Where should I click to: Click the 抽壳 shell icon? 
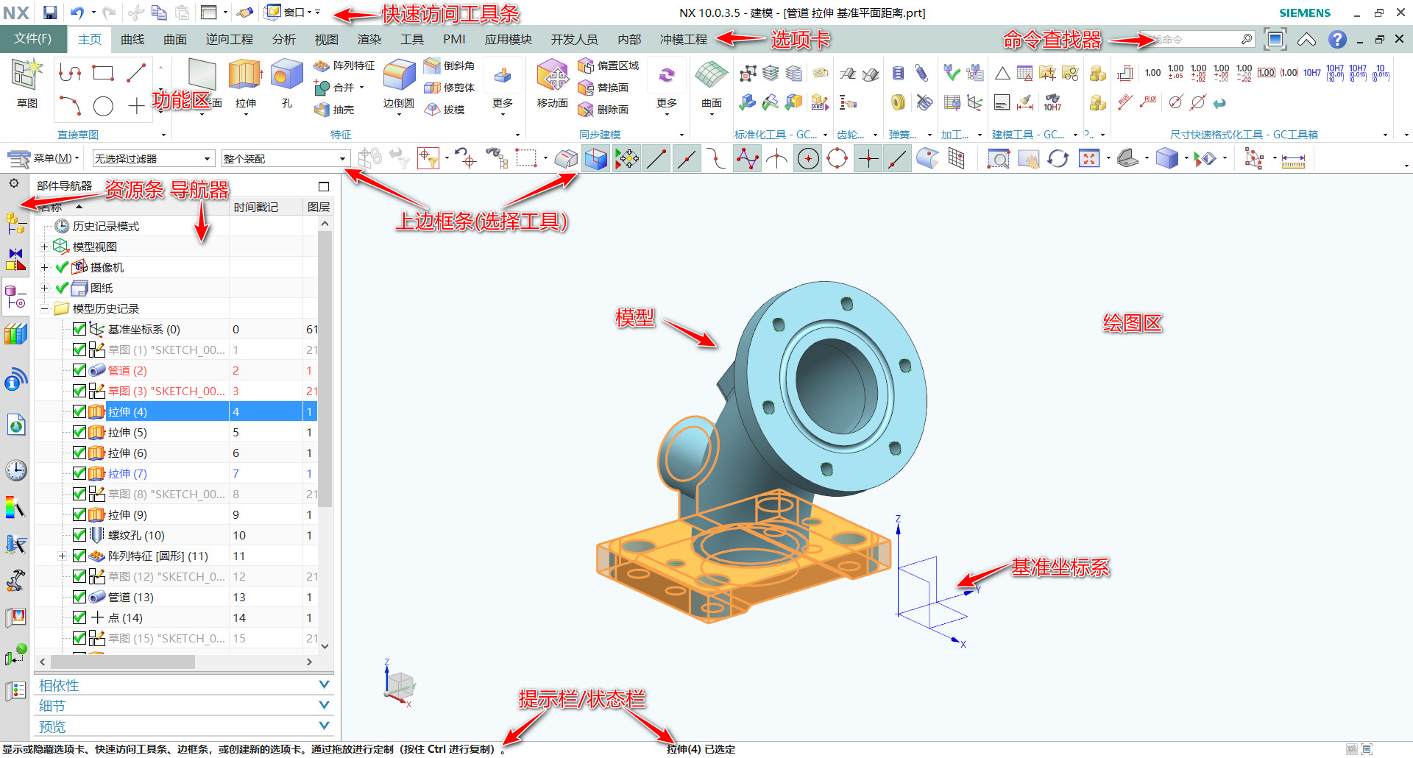322,110
